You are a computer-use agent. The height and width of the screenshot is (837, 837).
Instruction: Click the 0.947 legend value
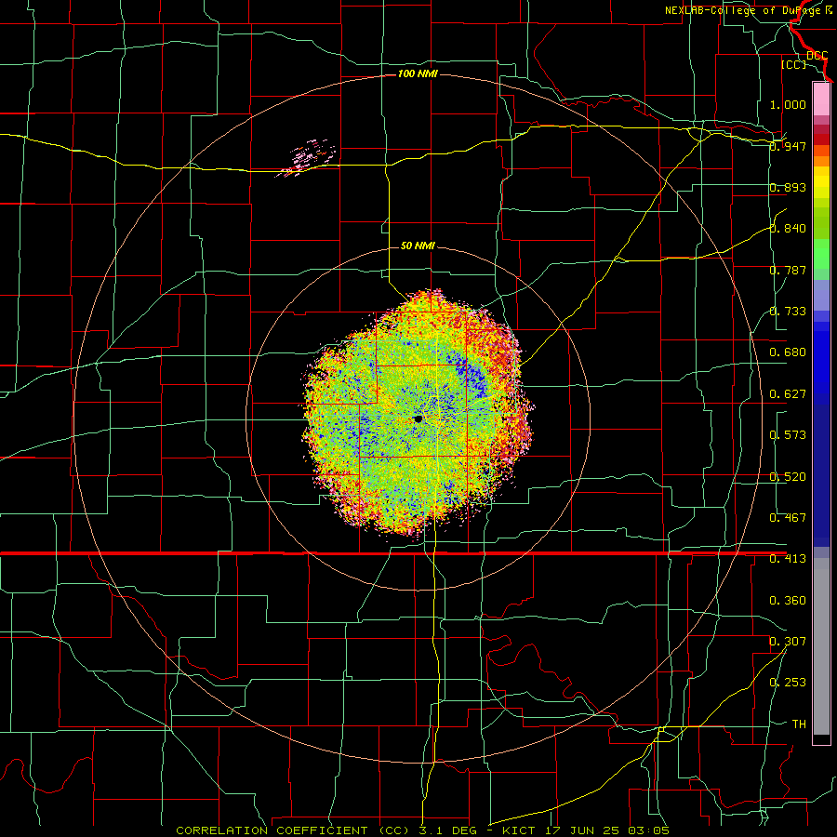[788, 146]
